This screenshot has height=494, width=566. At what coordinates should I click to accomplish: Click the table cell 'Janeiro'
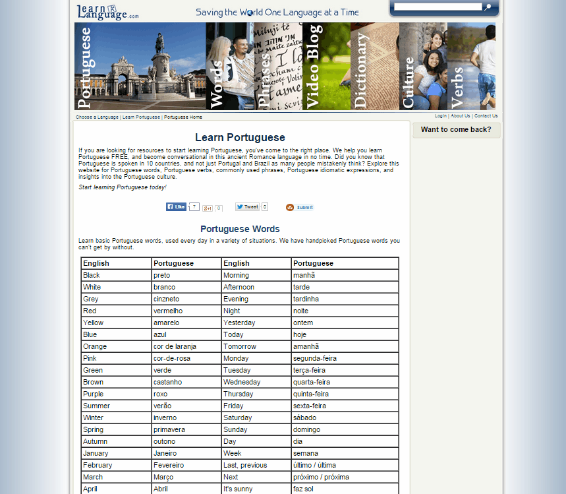click(x=186, y=454)
